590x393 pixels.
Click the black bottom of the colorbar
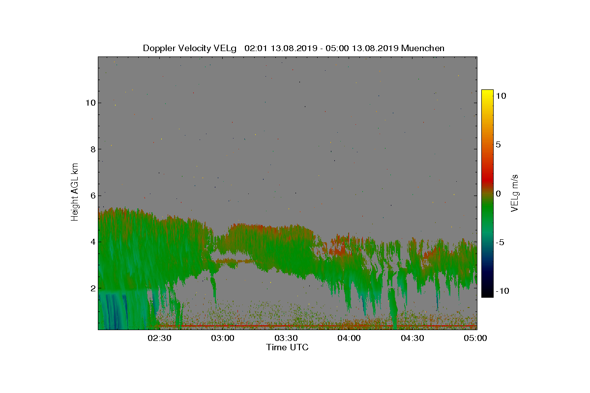(x=487, y=294)
